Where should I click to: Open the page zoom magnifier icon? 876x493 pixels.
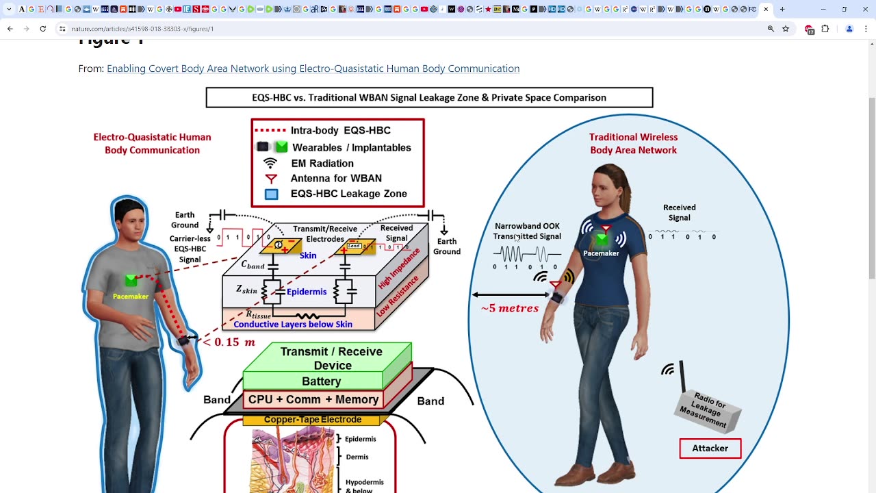pos(771,29)
